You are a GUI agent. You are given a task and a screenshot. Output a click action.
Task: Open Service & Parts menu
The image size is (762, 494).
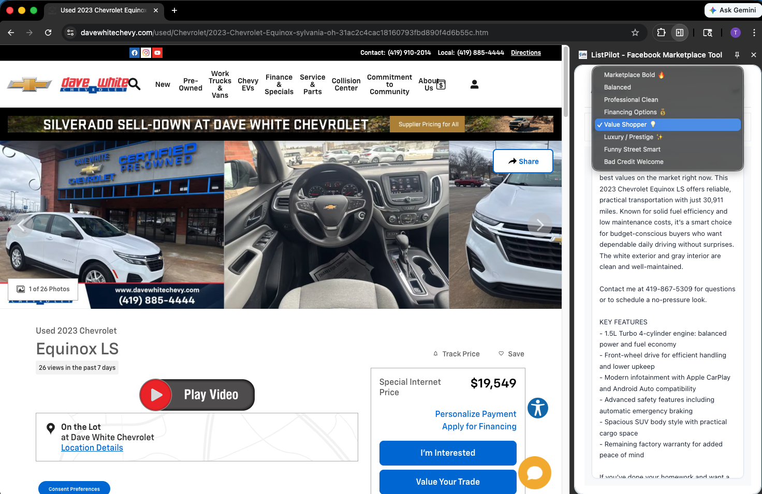point(313,84)
